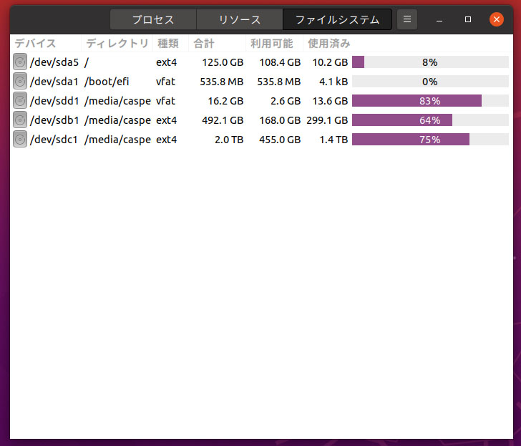The width and height of the screenshot is (521, 446).
Task: Open the hamburger menu button
Action: (407, 19)
